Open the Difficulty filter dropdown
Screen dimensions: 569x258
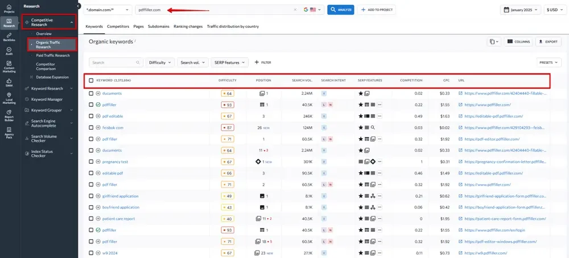(x=160, y=63)
